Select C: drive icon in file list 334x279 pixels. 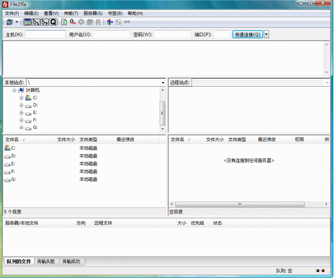[7, 148]
